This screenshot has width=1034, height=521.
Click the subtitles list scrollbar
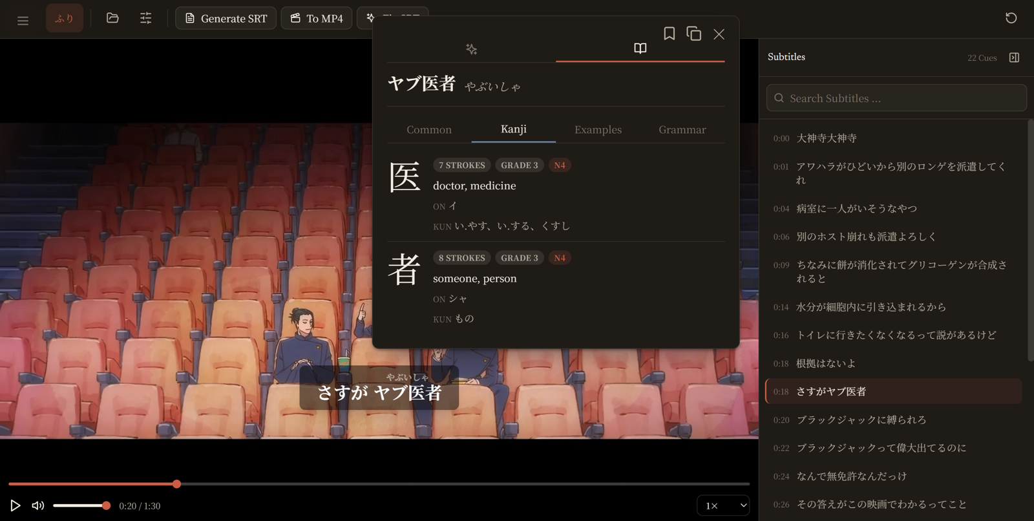tap(1030, 240)
